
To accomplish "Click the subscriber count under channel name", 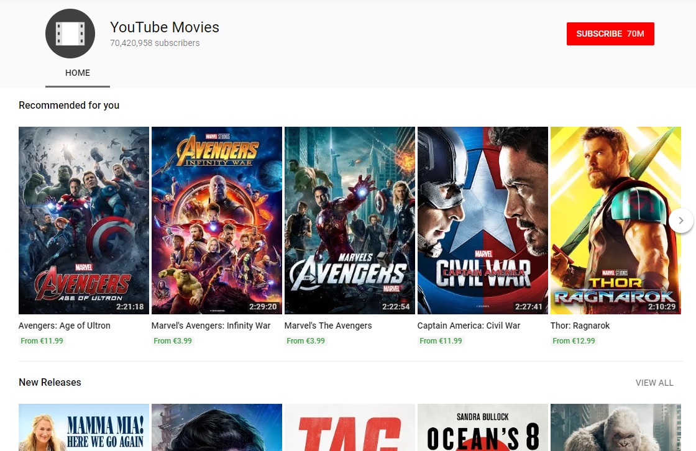I will (154, 43).
